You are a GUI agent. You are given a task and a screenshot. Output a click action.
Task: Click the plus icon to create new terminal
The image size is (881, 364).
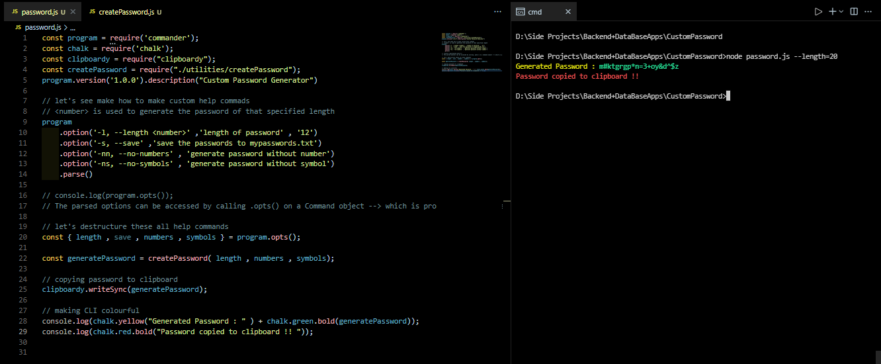point(833,12)
